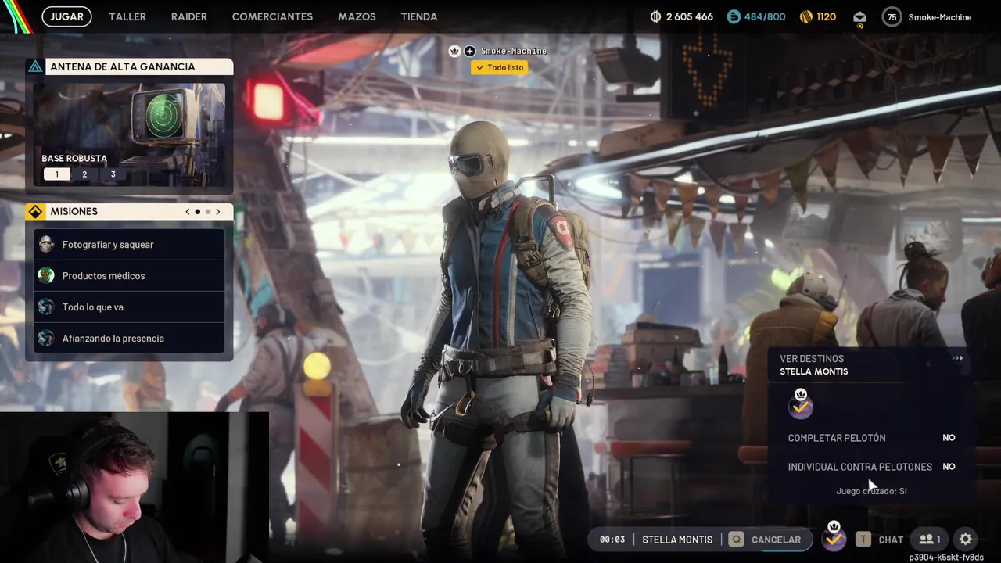Image resolution: width=1001 pixels, height=563 pixels.
Task: Expand destinations with double arrow icon
Action: click(957, 359)
